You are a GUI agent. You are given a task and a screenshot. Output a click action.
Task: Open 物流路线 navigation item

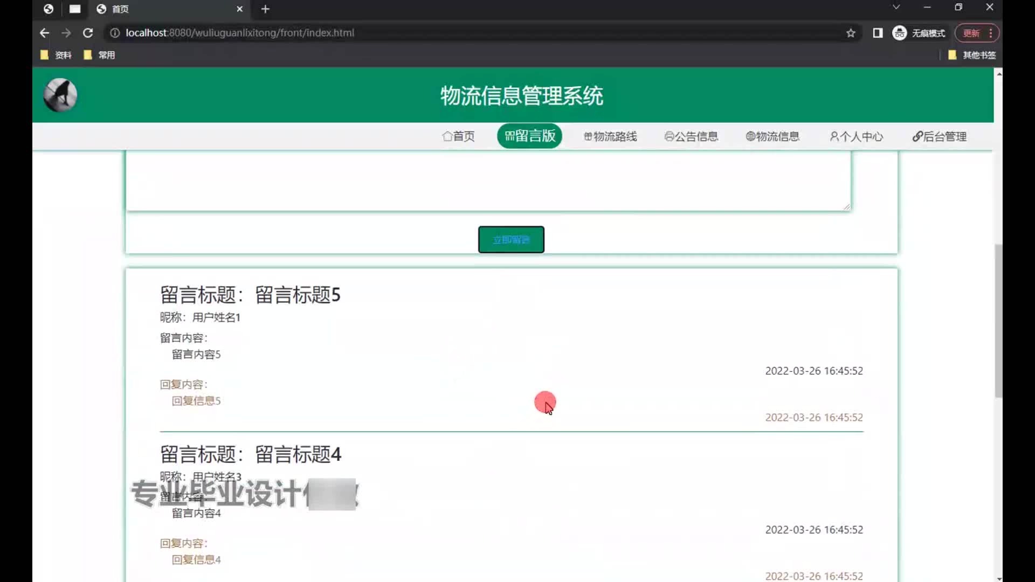point(610,136)
